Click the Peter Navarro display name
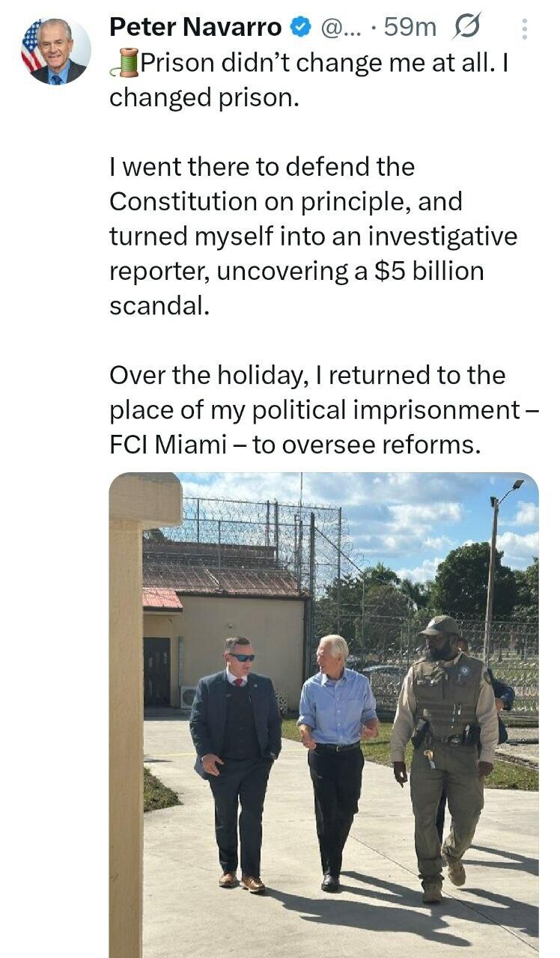The image size is (560, 958). pyautogui.click(x=195, y=28)
